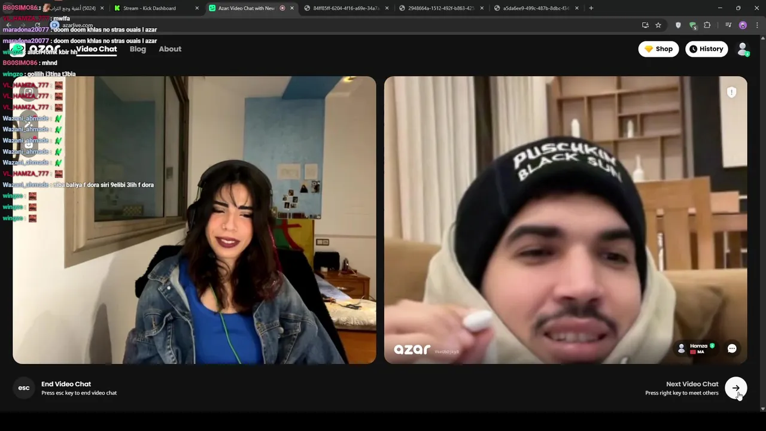Click the Next Video Chat label
Viewport: 766px width, 431px height.
[692, 384]
